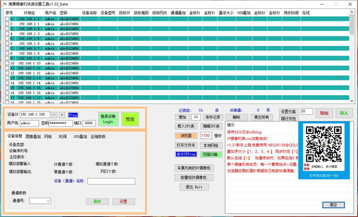Click the 退出 Exit button
Viewport: 358px width, 217px height.
click(x=194, y=187)
